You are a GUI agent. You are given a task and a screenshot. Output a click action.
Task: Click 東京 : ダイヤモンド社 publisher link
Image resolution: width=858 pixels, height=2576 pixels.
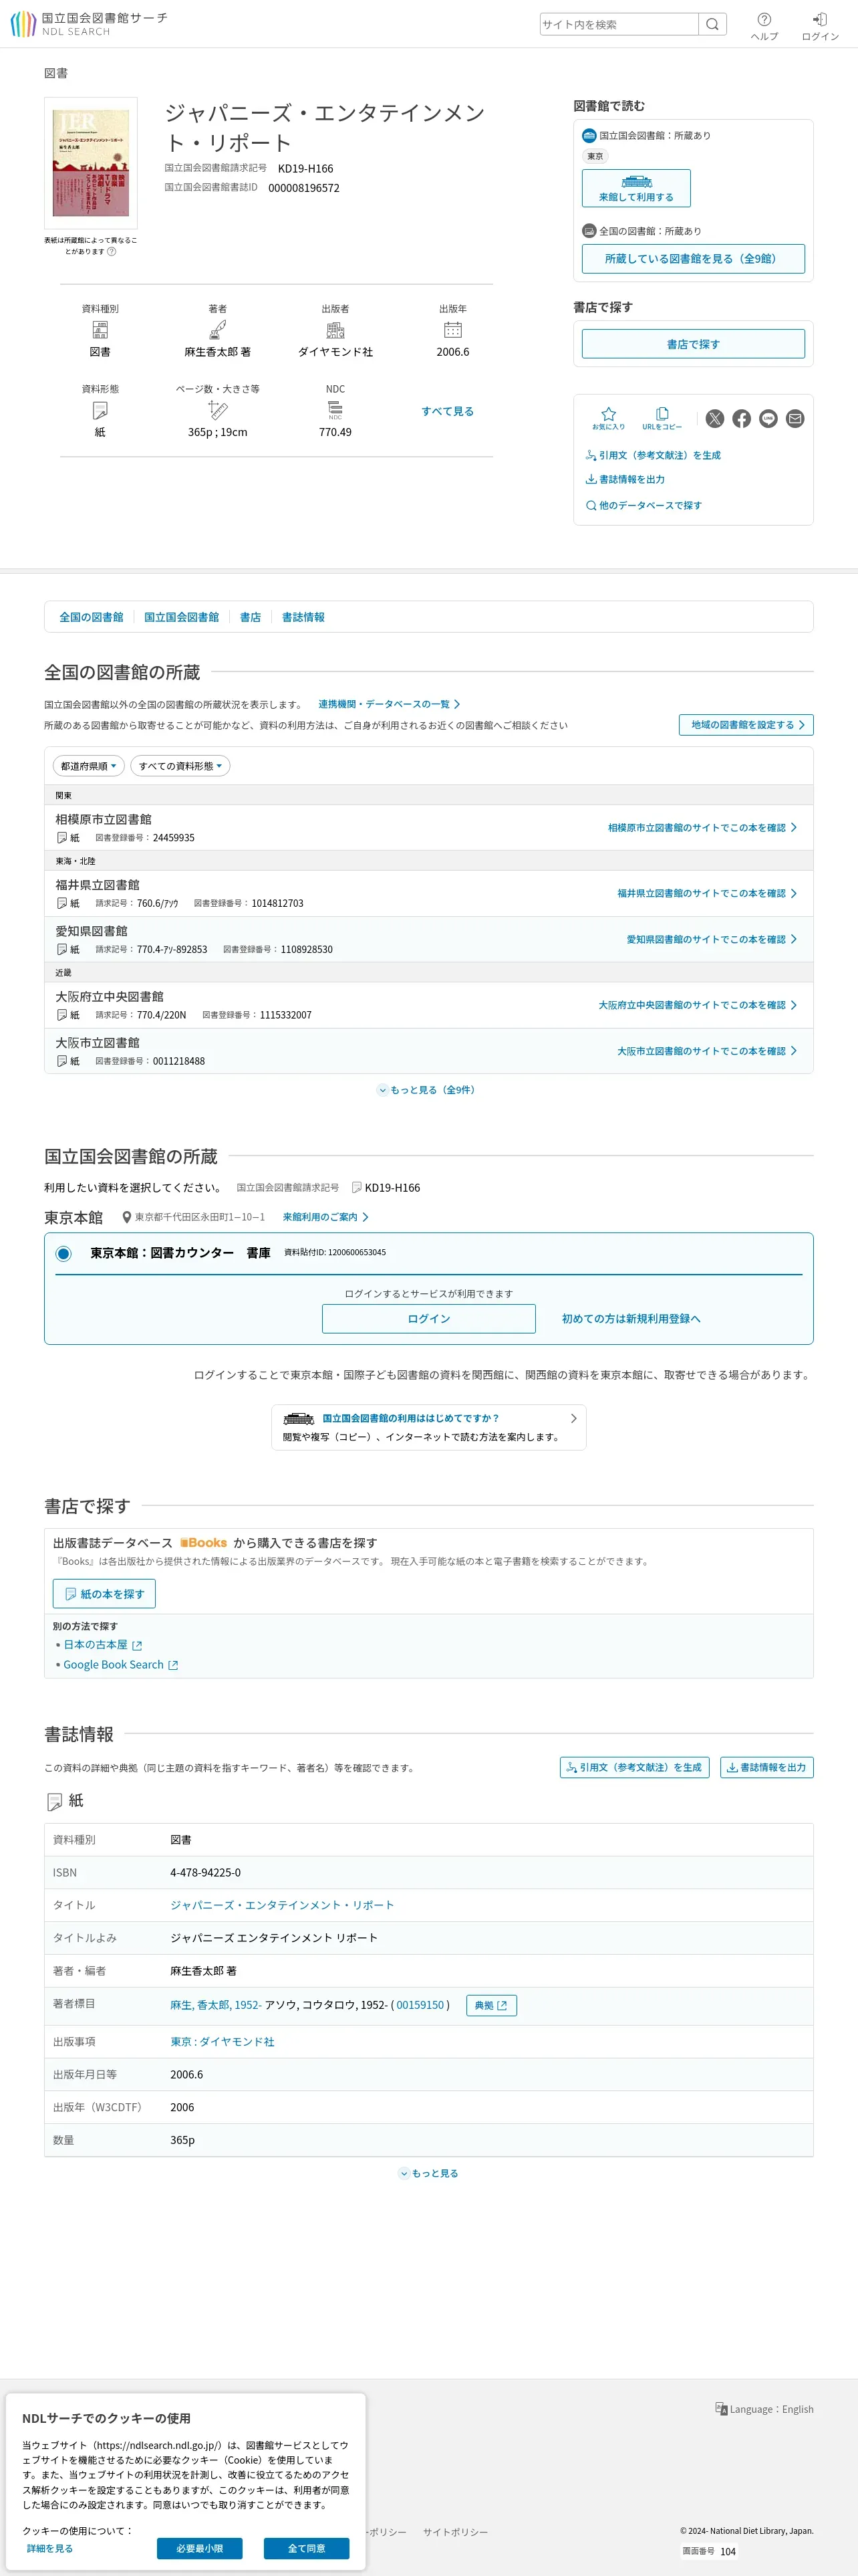222,2042
